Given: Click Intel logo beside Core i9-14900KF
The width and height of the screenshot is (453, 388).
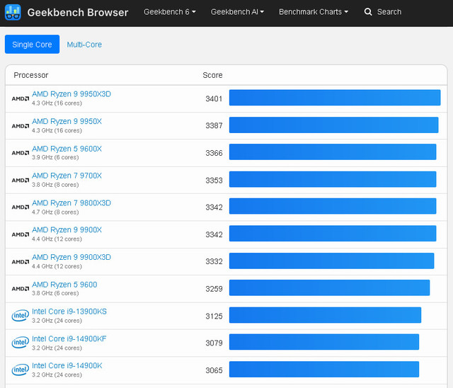Looking at the screenshot, I should coord(21,343).
